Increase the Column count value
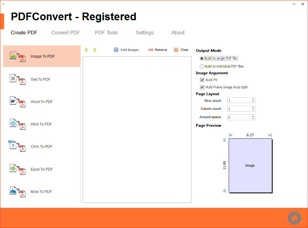The image size is (308, 228). click(x=253, y=108)
